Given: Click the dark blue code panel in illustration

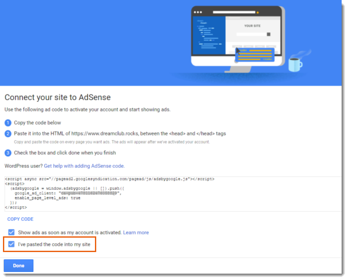Looking at the screenshot, I should coord(209,36).
